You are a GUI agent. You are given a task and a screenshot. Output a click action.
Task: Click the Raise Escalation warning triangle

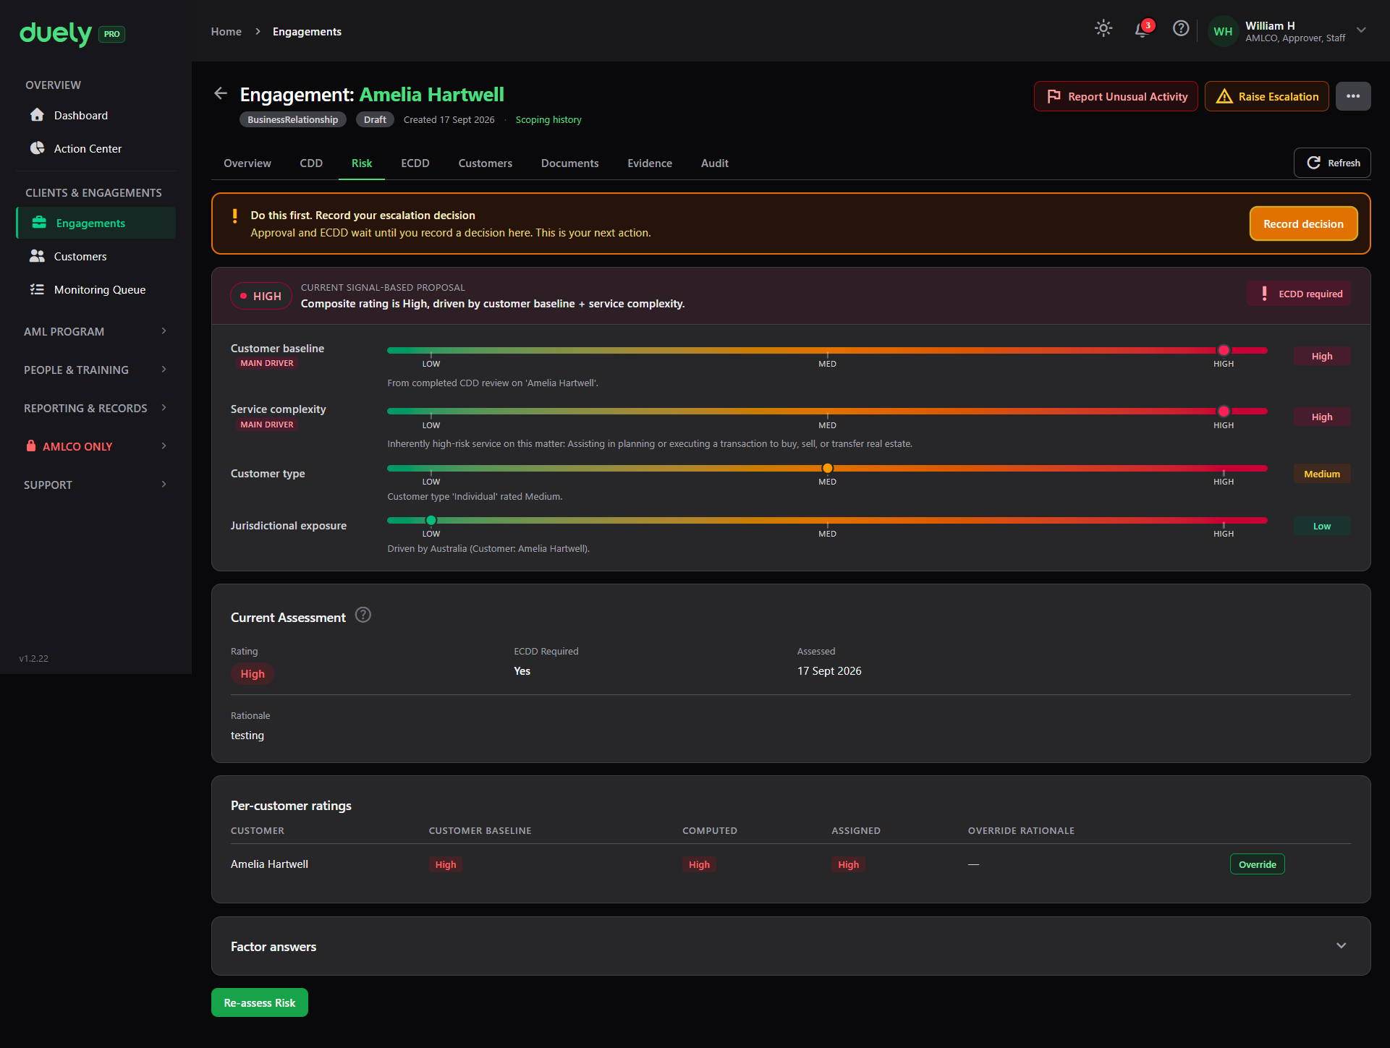[x=1224, y=96]
